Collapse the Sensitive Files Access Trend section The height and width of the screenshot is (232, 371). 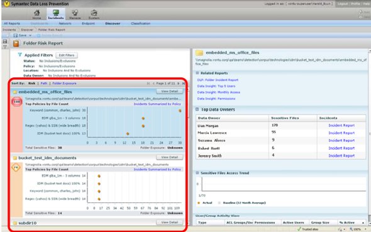coord(197,173)
